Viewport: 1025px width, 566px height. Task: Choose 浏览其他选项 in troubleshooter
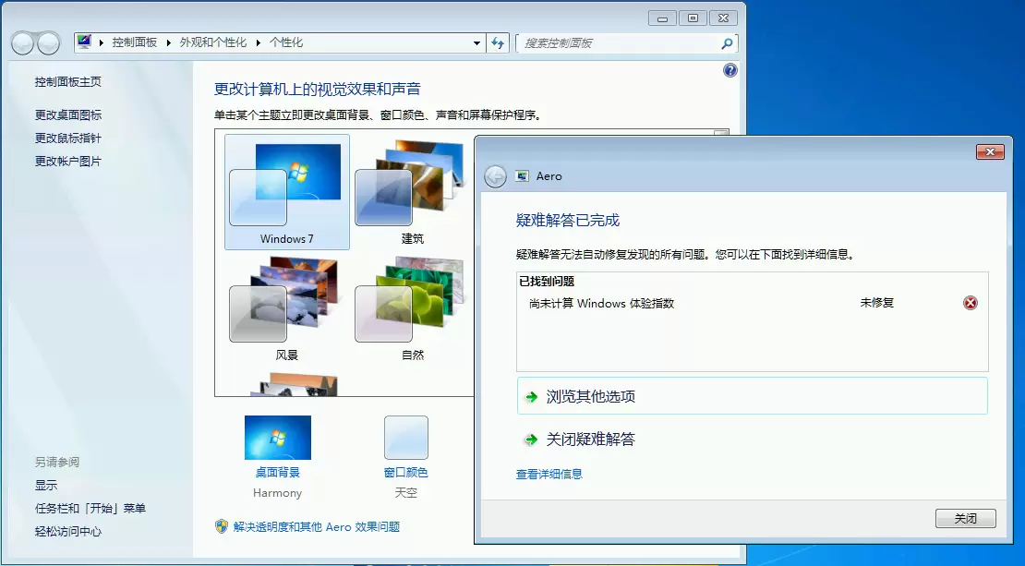(752, 396)
